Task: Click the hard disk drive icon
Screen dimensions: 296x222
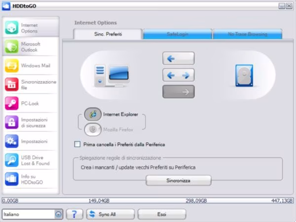Action: 244,75
